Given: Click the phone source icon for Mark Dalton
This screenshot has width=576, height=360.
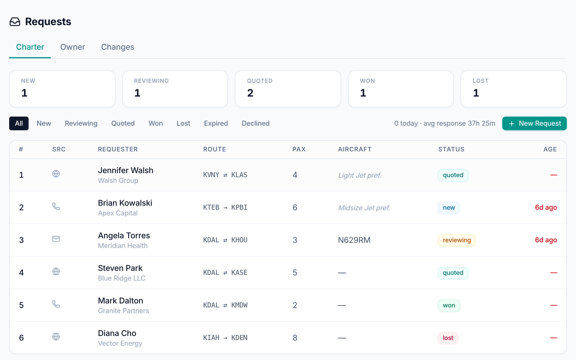Looking at the screenshot, I should [x=56, y=304].
